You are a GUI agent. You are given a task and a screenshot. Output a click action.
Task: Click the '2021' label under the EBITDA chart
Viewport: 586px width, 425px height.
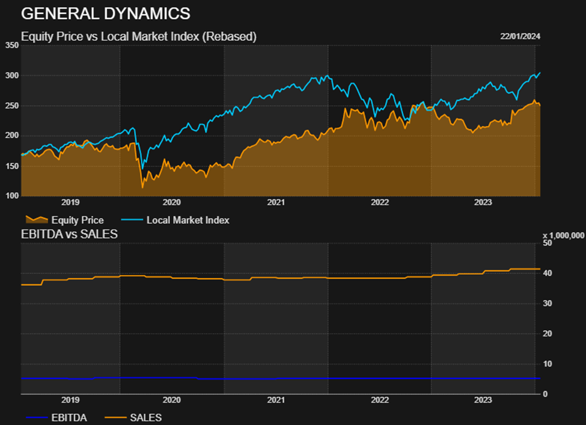tap(276, 400)
